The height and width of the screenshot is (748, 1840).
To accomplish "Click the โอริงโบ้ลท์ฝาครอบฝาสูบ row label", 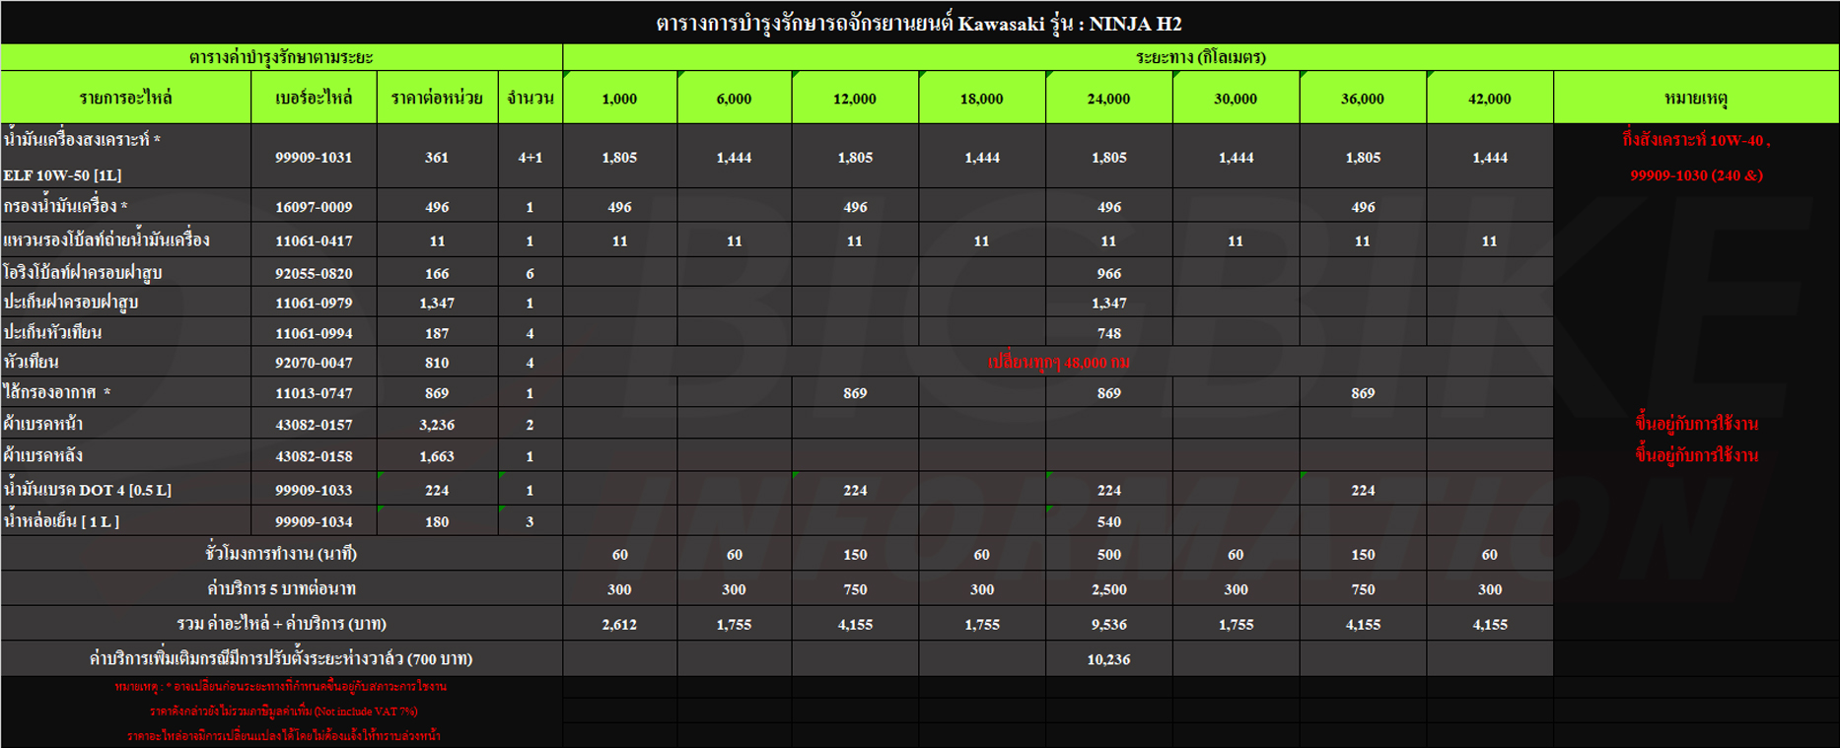I will coord(83,272).
